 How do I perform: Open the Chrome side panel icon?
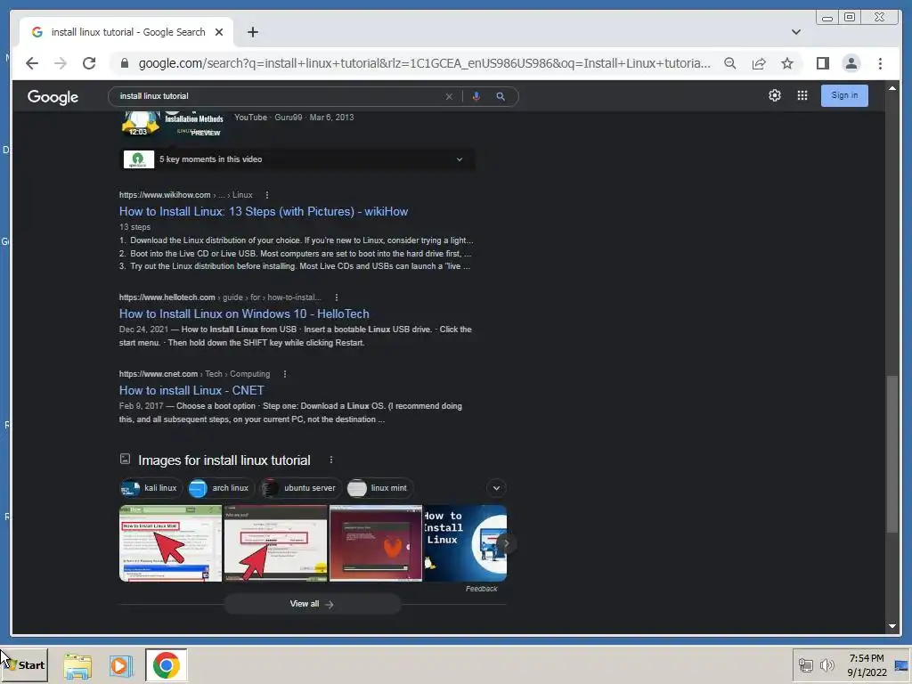[x=822, y=63]
